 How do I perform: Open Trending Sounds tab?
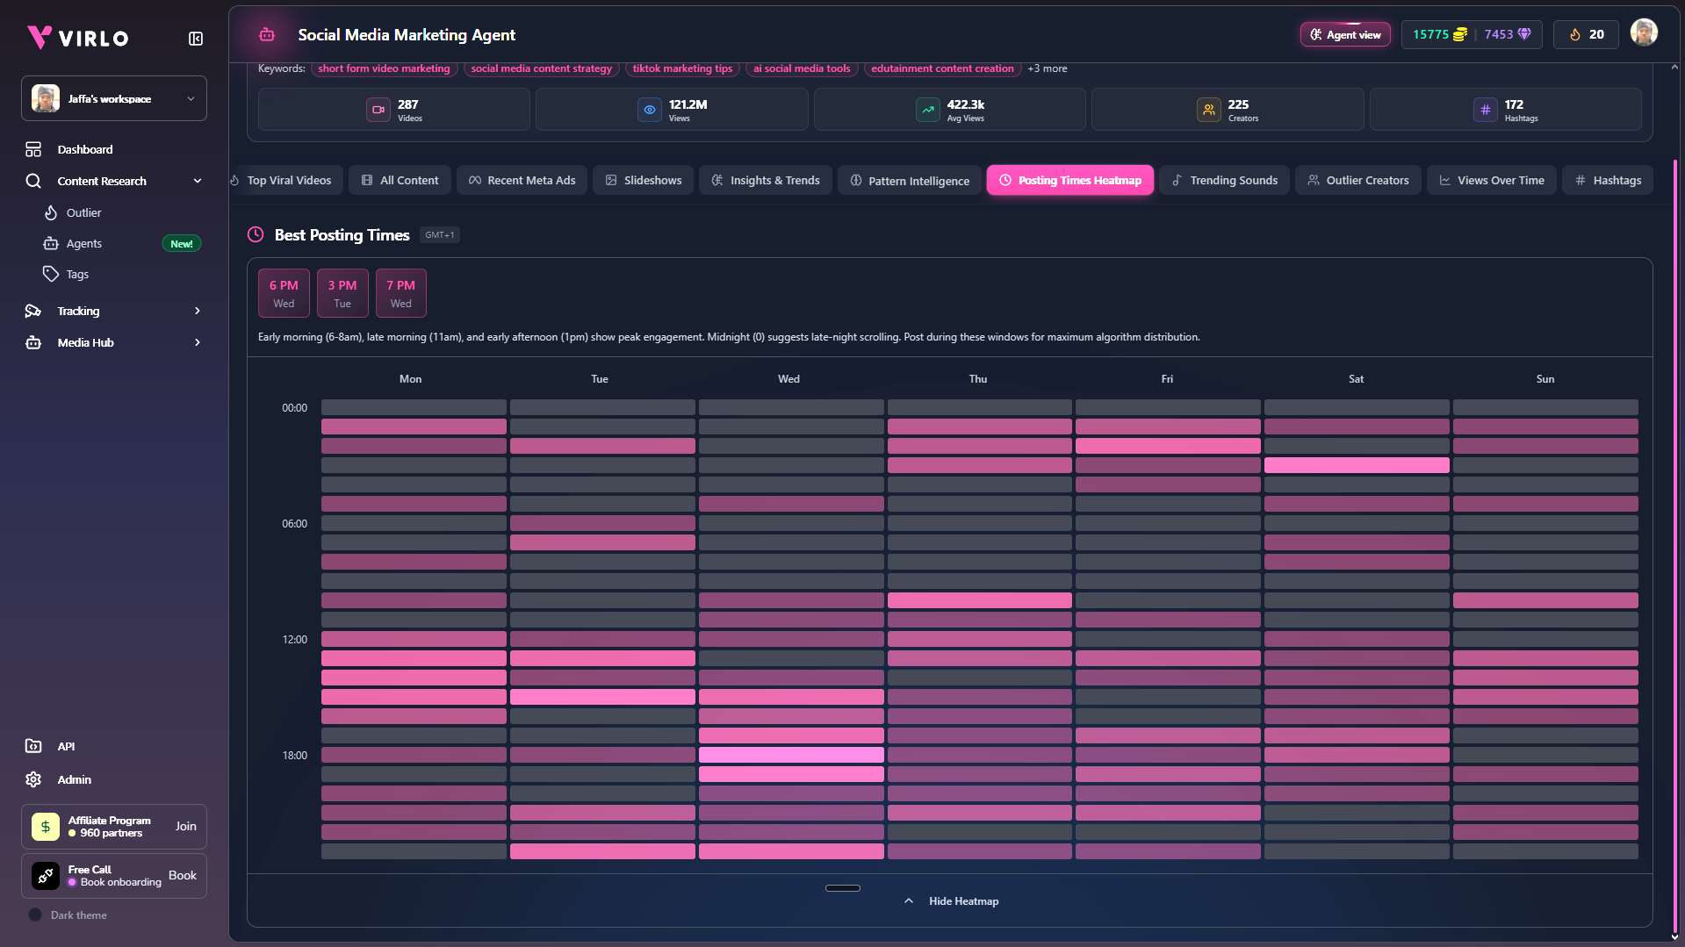click(x=1224, y=180)
